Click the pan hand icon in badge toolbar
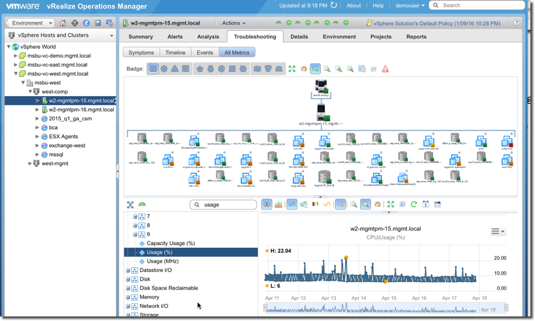 coord(304,69)
